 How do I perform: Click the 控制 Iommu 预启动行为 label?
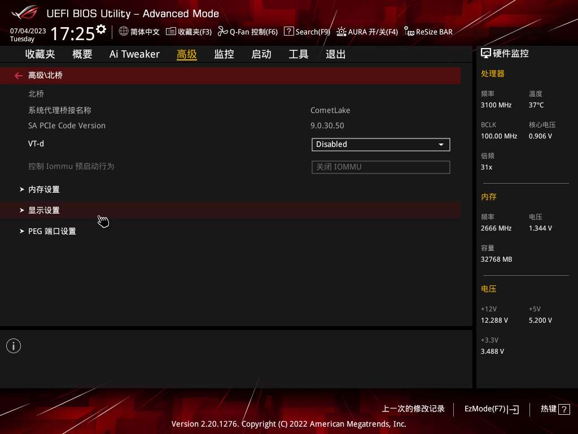coord(71,167)
